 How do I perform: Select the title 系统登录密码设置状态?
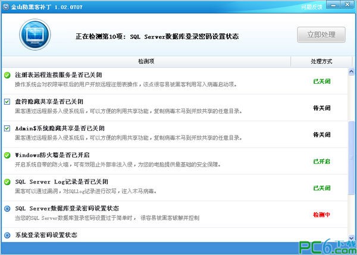(x=46, y=235)
